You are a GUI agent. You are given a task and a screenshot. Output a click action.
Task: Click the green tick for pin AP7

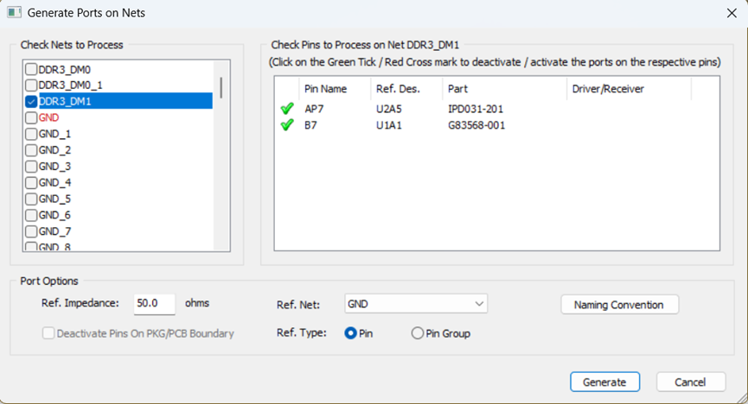click(287, 109)
